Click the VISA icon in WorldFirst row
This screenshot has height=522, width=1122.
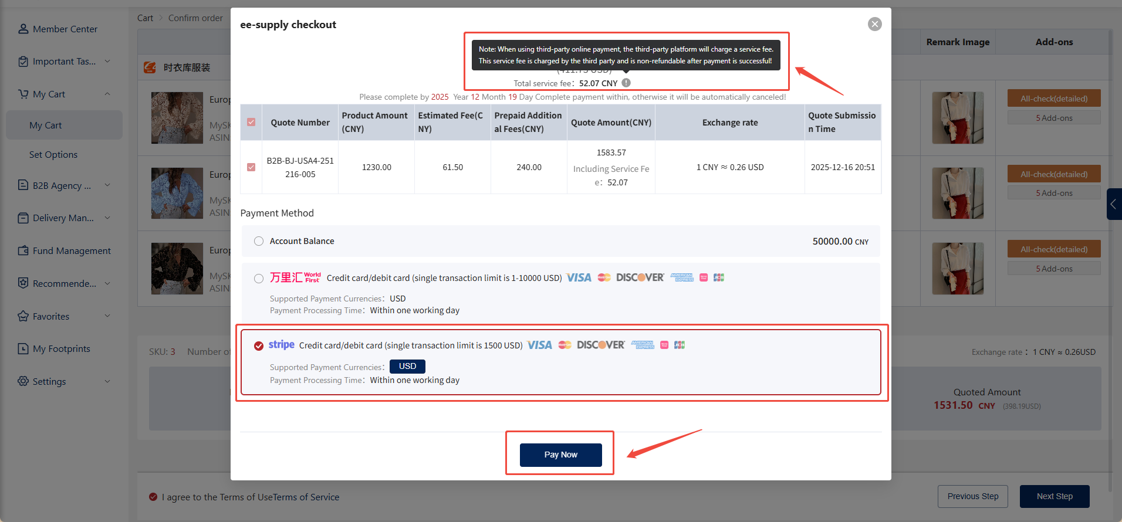579,277
